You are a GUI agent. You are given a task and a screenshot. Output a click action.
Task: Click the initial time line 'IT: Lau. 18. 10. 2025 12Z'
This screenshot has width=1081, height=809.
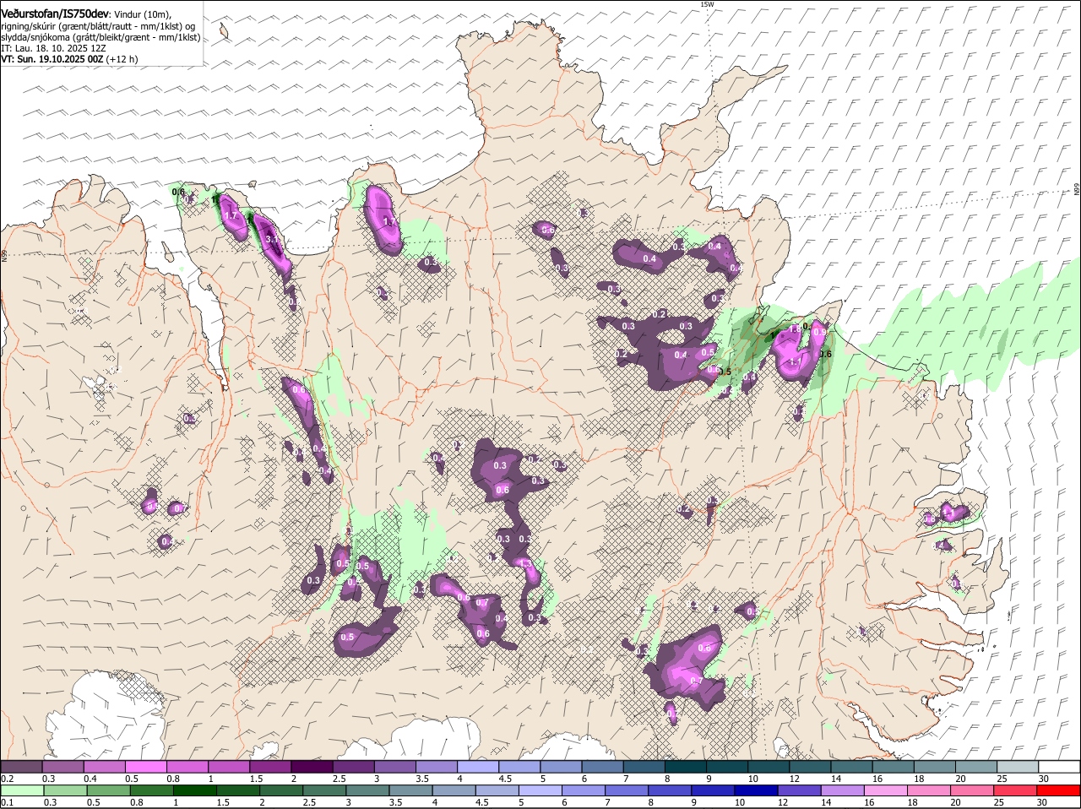click(53, 48)
